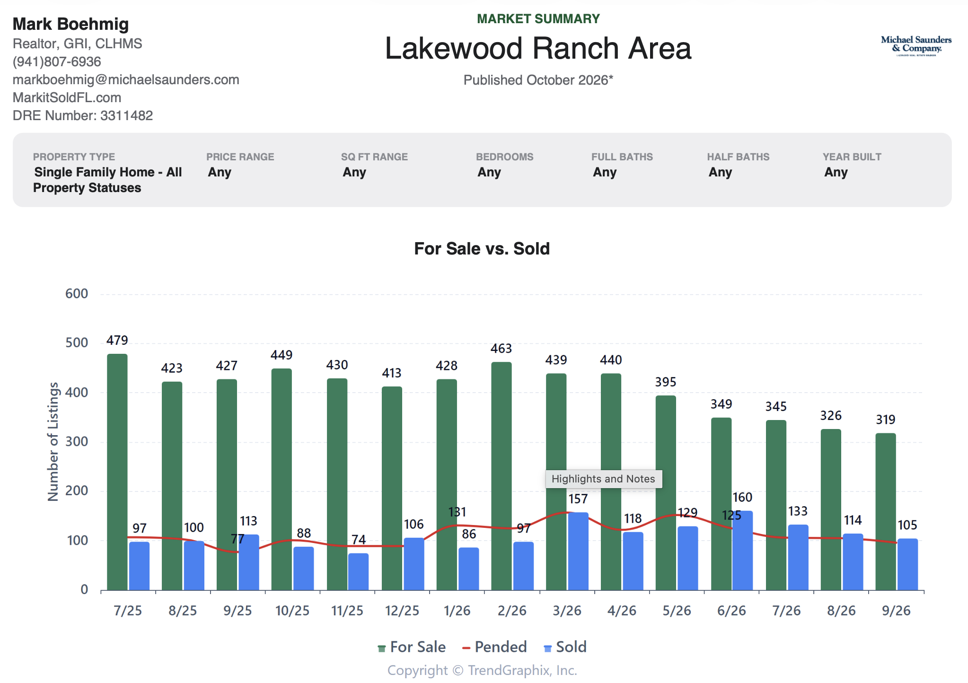968x683 pixels.
Task: Click the 4/26 For Sale bar labeled 440
Action: click(x=611, y=482)
